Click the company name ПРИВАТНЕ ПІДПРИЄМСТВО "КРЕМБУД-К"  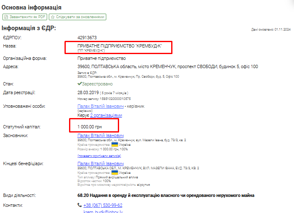tap(119, 46)
